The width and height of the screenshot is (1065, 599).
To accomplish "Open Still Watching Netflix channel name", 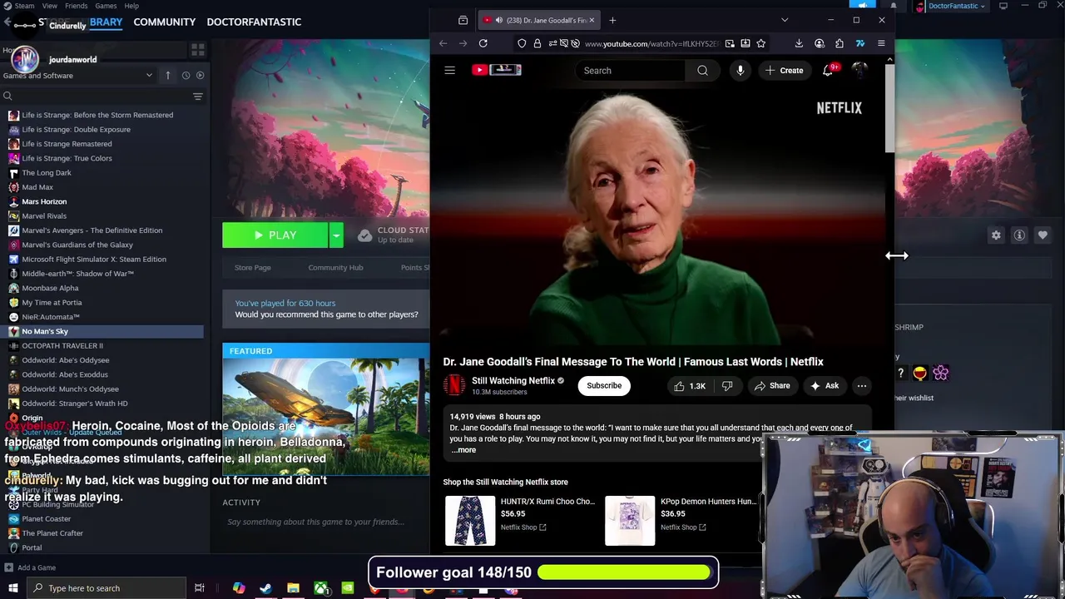I will pos(513,381).
